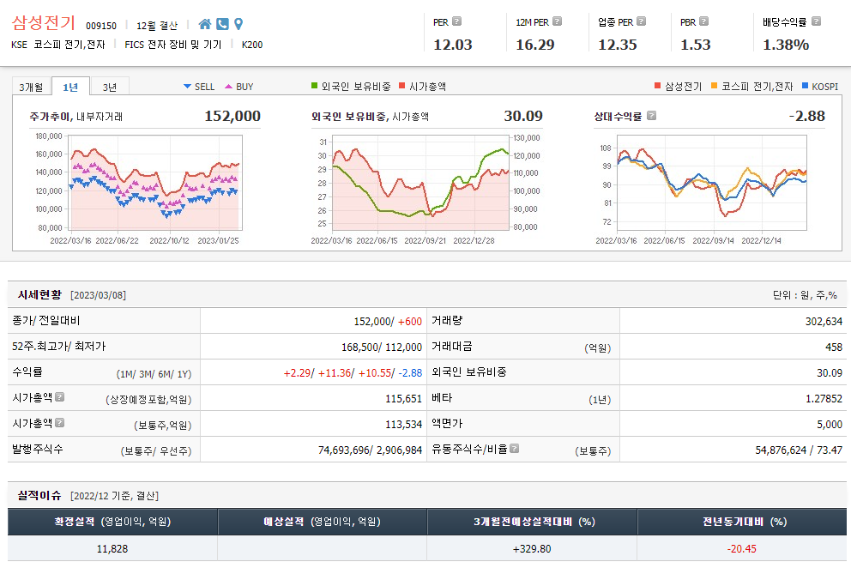Click the 확정실적 column header

[x=112, y=522]
